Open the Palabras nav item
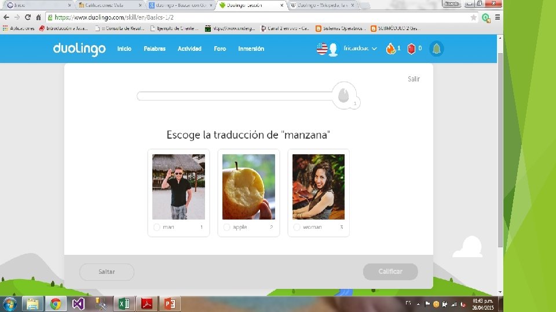 tap(155, 49)
